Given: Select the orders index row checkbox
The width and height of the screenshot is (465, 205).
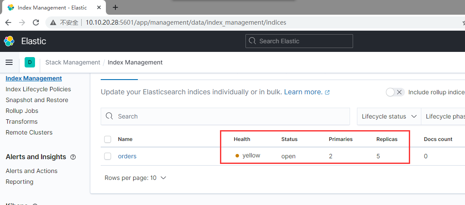Looking at the screenshot, I should [x=108, y=156].
